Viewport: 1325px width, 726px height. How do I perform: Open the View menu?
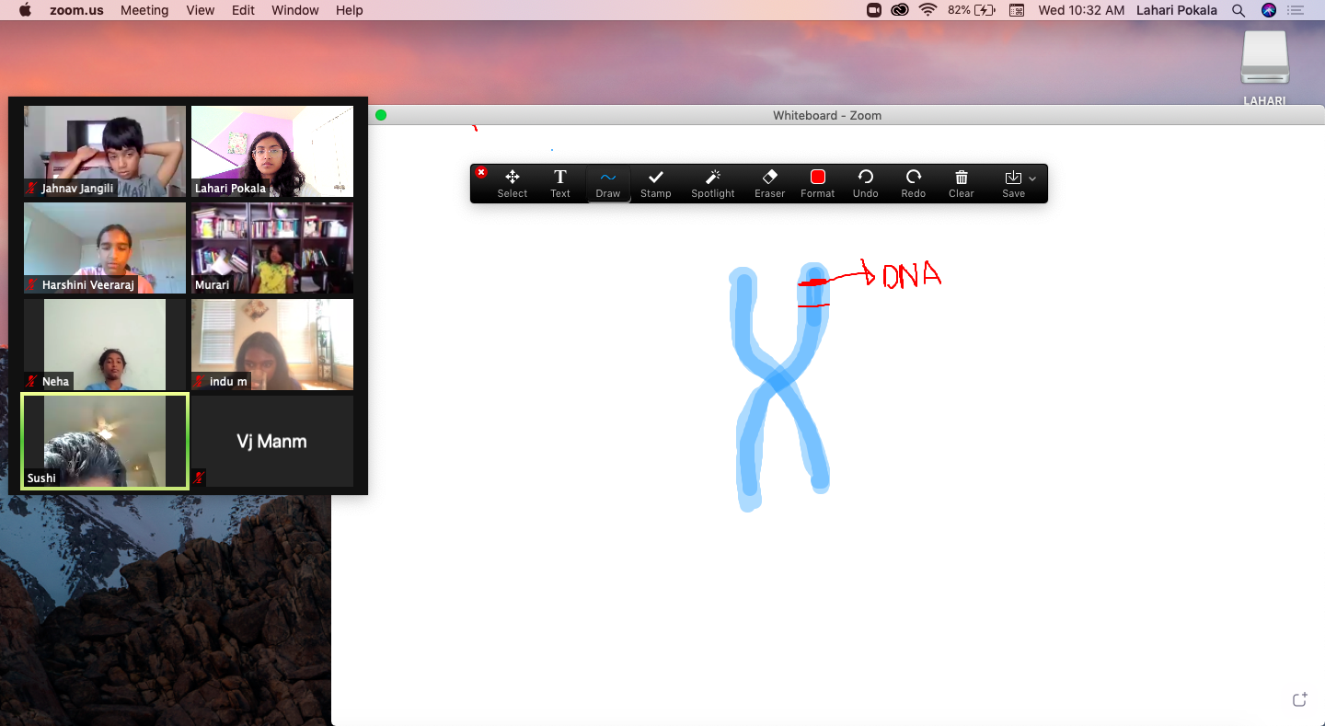point(200,10)
